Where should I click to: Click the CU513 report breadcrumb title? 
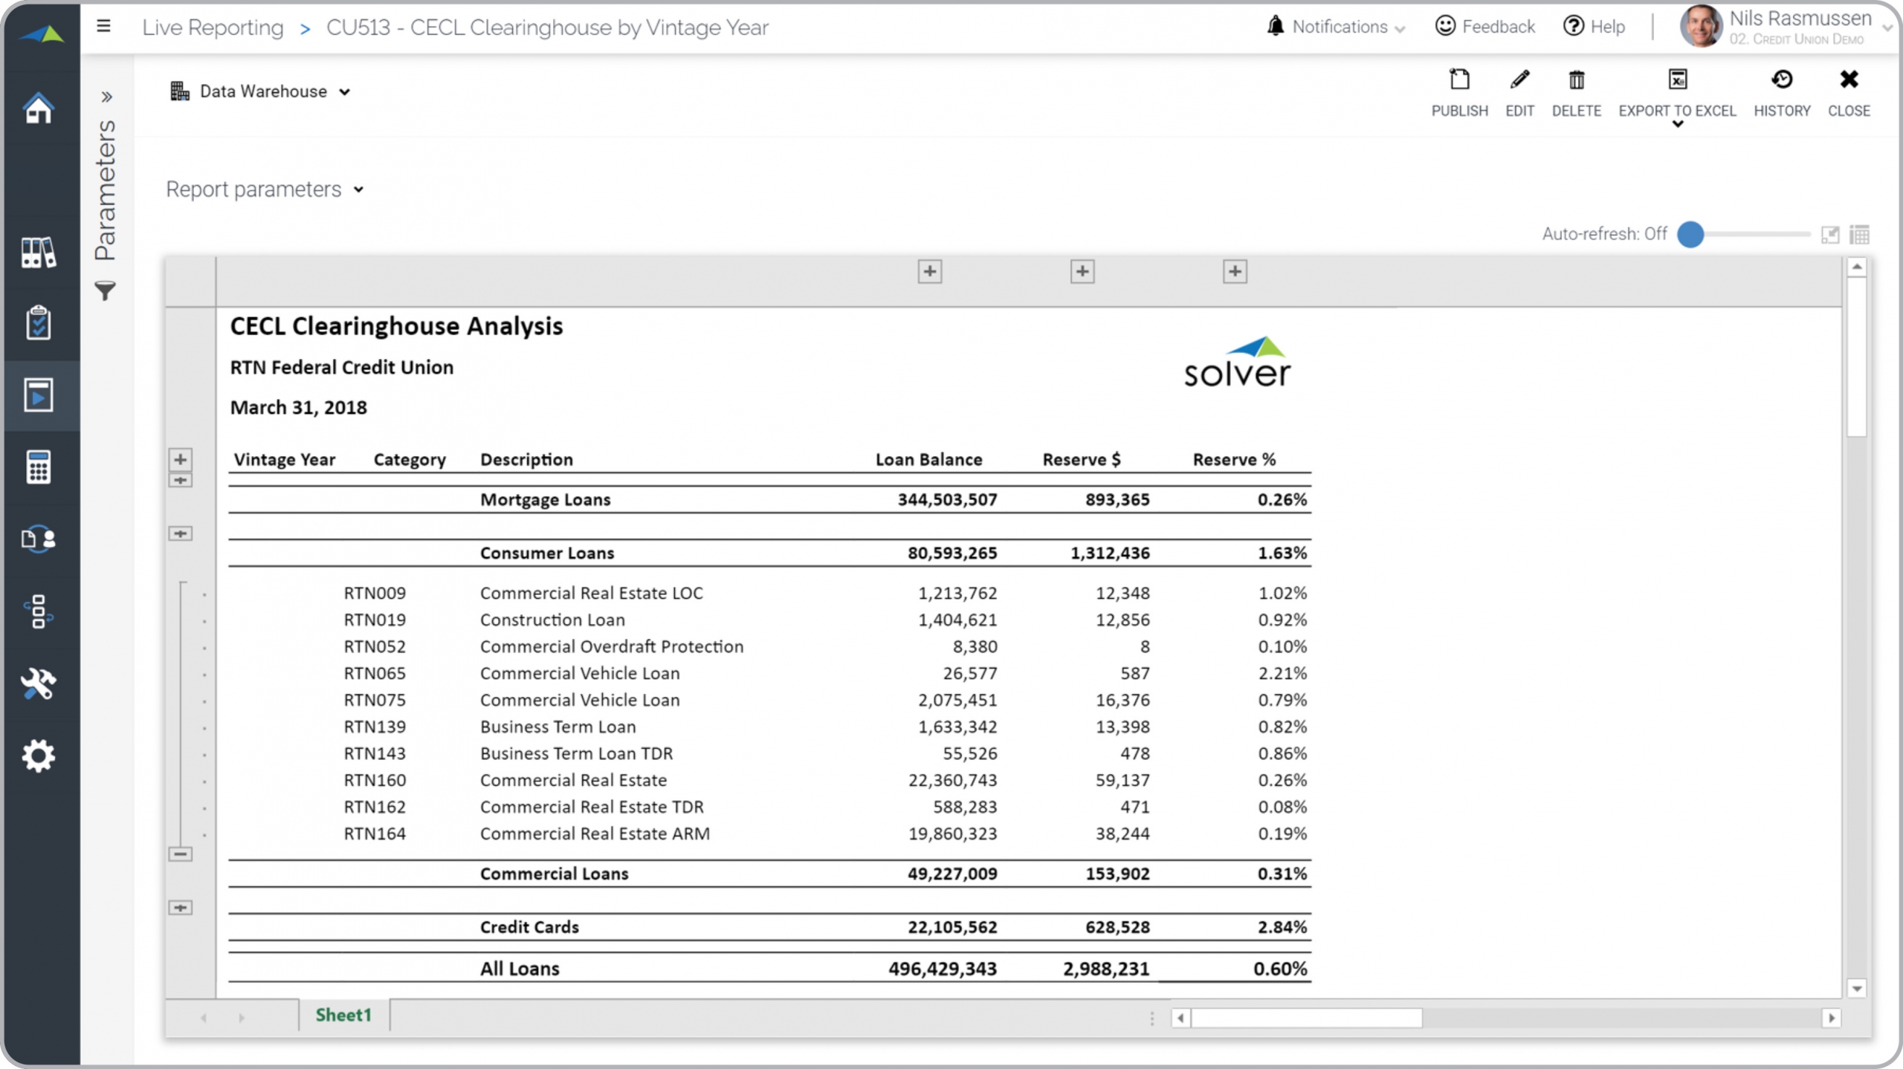click(x=547, y=27)
